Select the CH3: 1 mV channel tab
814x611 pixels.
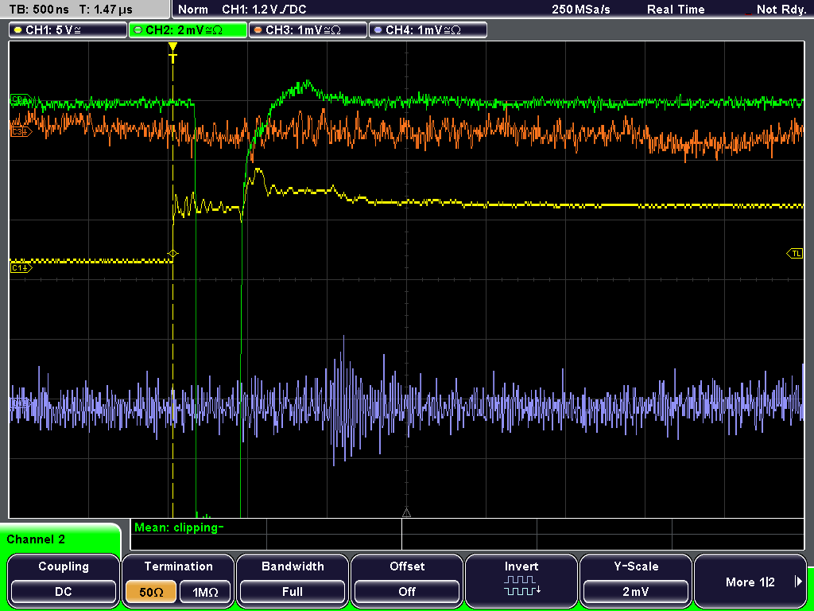(308, 30)
